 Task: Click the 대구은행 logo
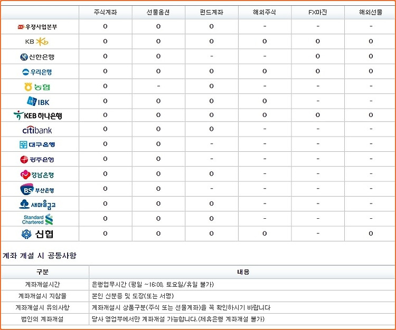point(37,144)
